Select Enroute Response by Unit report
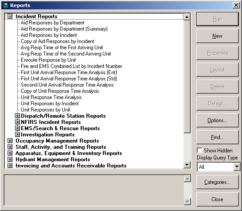The width and height of the screenshot is (242, 211). (x=48, y=60)
